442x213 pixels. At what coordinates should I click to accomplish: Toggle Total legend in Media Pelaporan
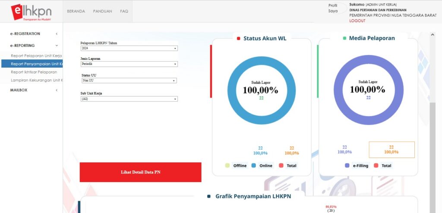point(382,166)
